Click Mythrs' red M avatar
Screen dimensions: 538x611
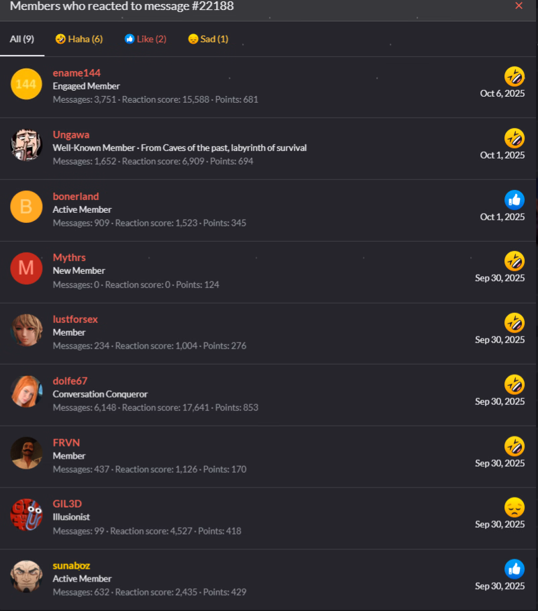coord(26,268)
